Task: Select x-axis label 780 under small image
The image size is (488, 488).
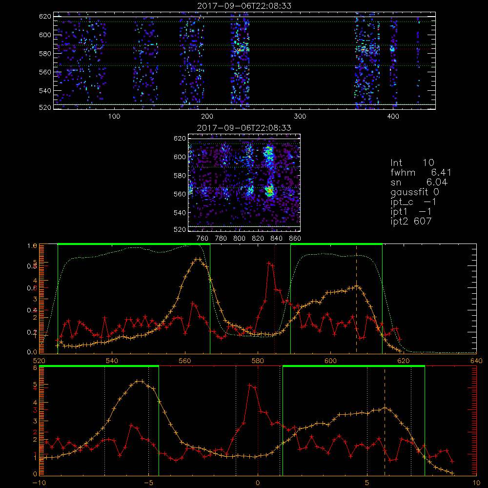Action: 221,239
